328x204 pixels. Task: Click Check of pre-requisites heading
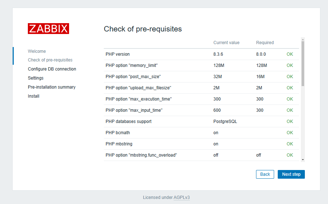142,29
